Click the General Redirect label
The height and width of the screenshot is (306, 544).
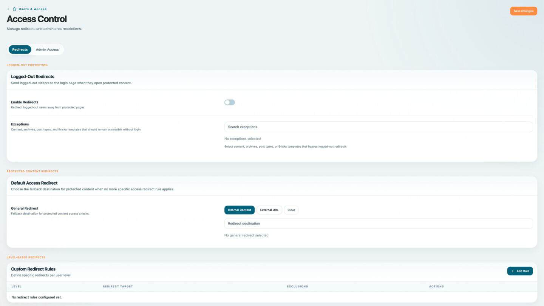pyautogui.click(x=25, y=208)
